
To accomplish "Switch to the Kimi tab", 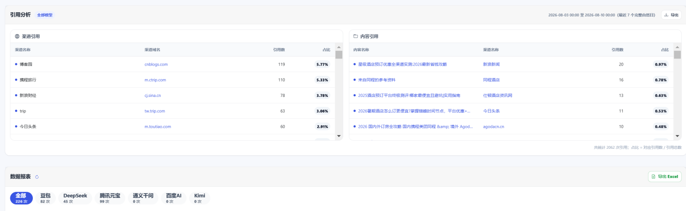I will [x=200, y=198].
